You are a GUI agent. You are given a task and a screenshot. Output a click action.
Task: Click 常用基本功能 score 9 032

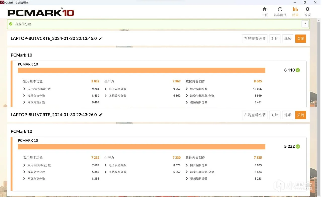coord(95,81)
